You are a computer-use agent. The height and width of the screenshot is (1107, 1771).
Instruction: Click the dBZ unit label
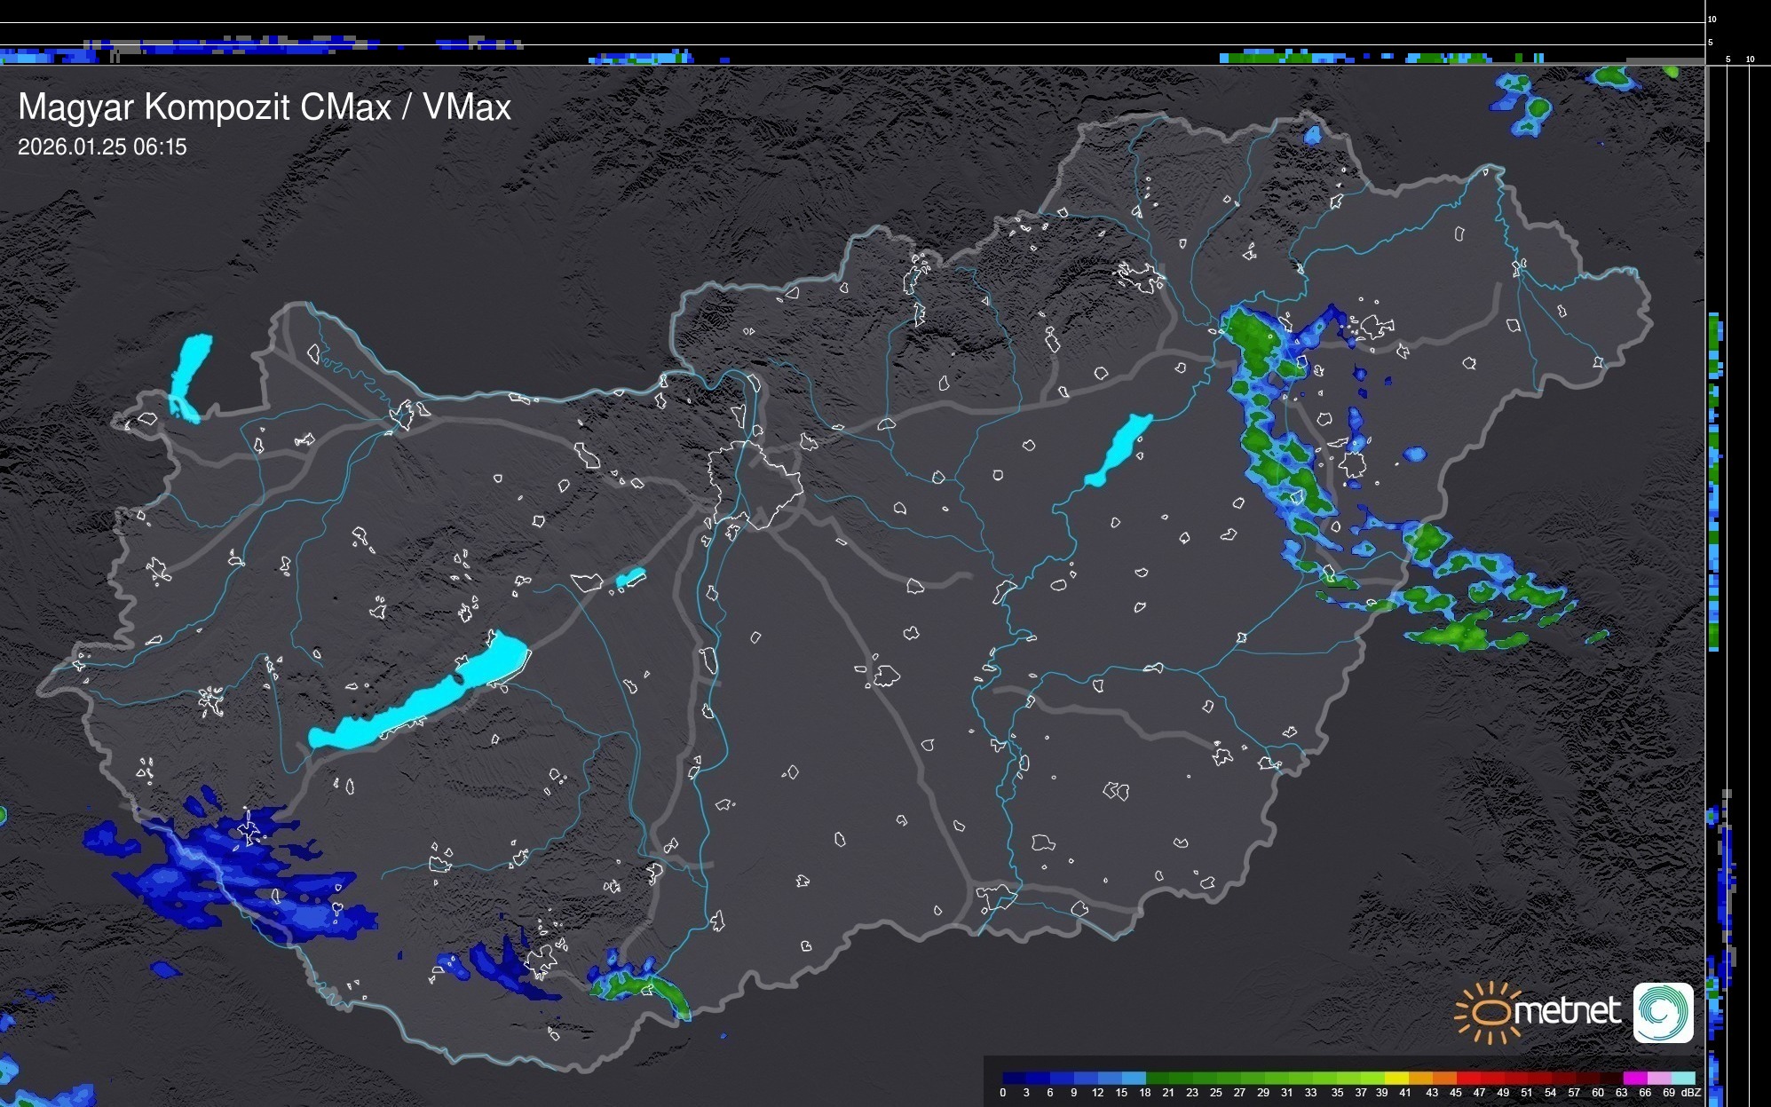point(1691,1093)
